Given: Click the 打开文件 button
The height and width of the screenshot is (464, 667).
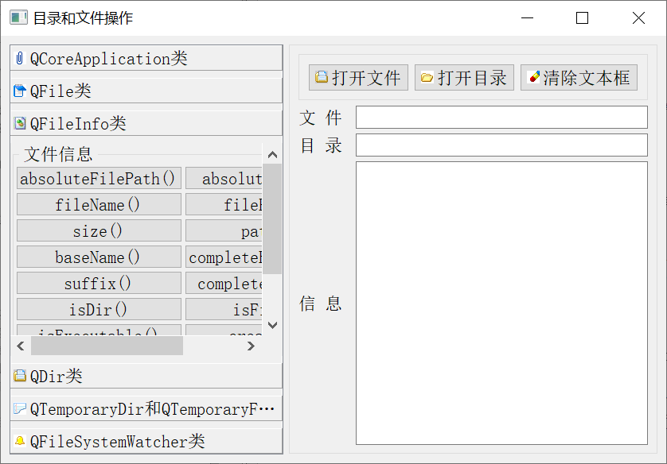Looking at the screenshot, I should pyautogui.click(x=358, y=77).
